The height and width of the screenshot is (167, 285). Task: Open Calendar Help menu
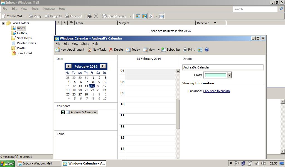pyautogui.click(x=95, y=44)
